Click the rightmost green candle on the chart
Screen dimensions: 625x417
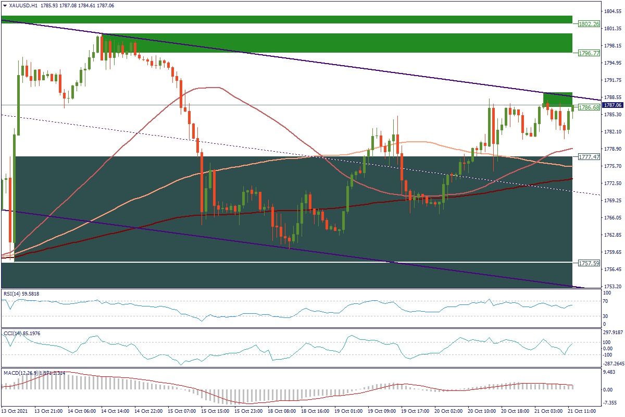pos(572,108)
